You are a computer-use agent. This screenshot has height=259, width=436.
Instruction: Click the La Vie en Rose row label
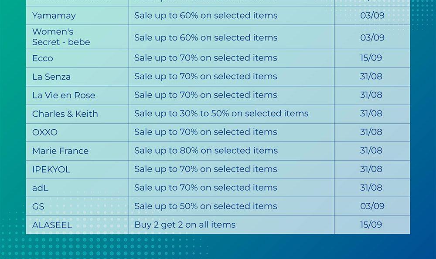64,95
